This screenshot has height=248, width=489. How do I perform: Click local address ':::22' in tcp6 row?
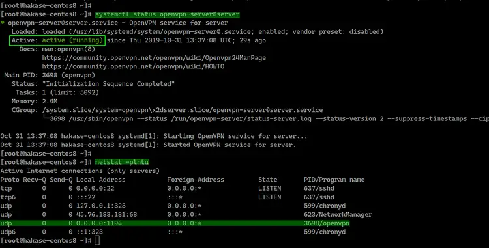tap(86, 197)
